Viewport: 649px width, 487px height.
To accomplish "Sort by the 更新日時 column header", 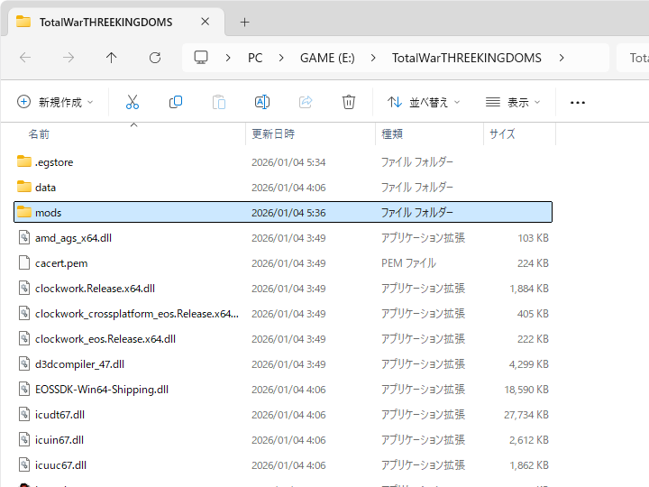I will (x=273, y=134).
